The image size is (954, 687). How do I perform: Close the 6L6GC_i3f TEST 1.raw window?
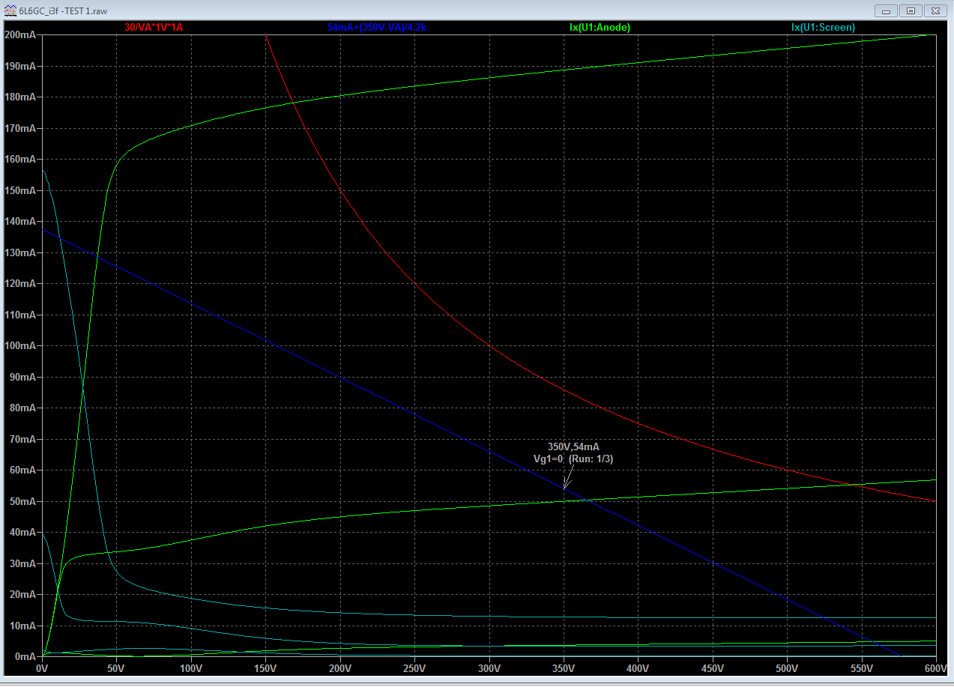point(936,10)
